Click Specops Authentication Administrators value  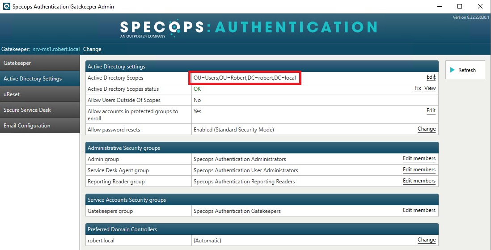pyautogui.click(x=240, y=159)
